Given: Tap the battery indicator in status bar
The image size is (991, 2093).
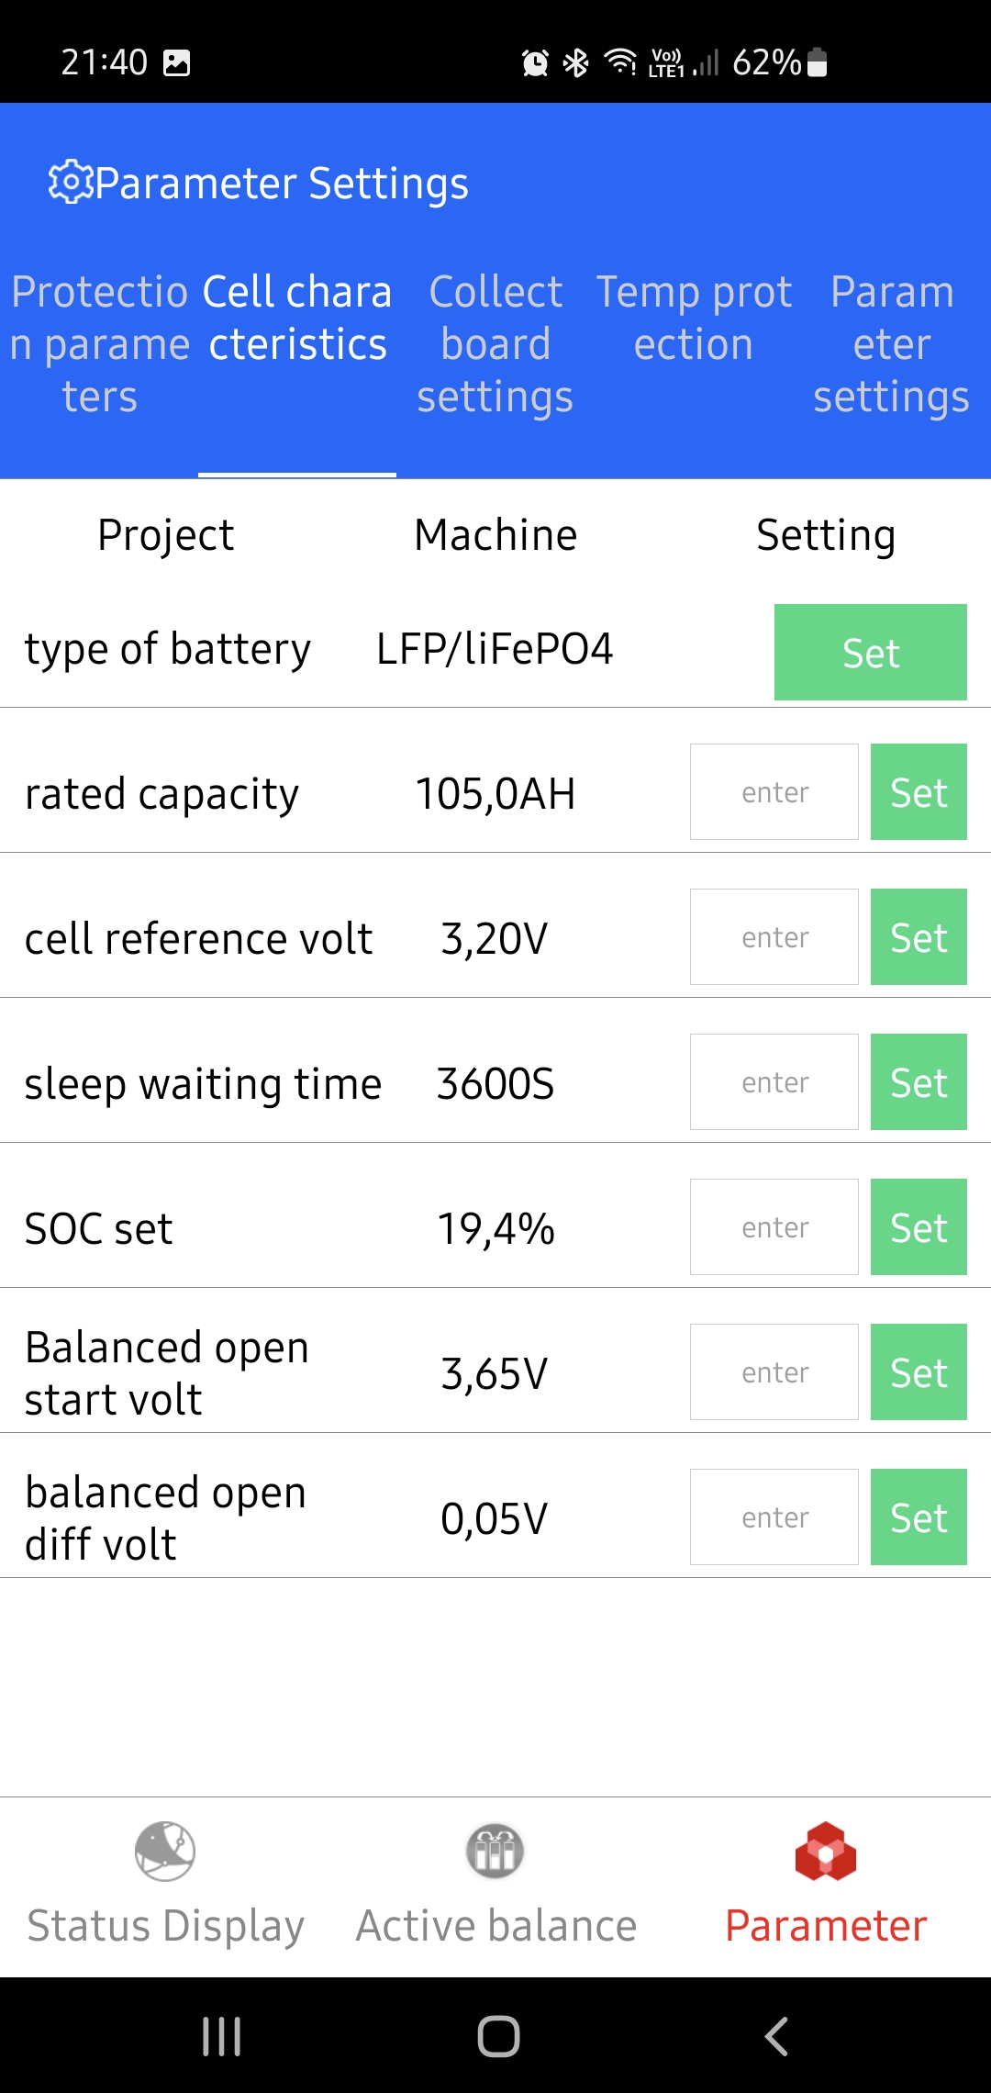Looking at the screenshot, I should click(x=818, y=62).
